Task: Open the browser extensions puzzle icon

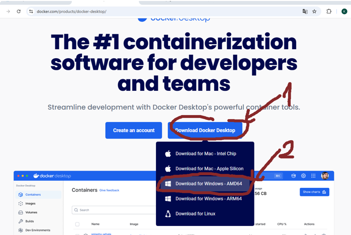Action: point(329,12)
